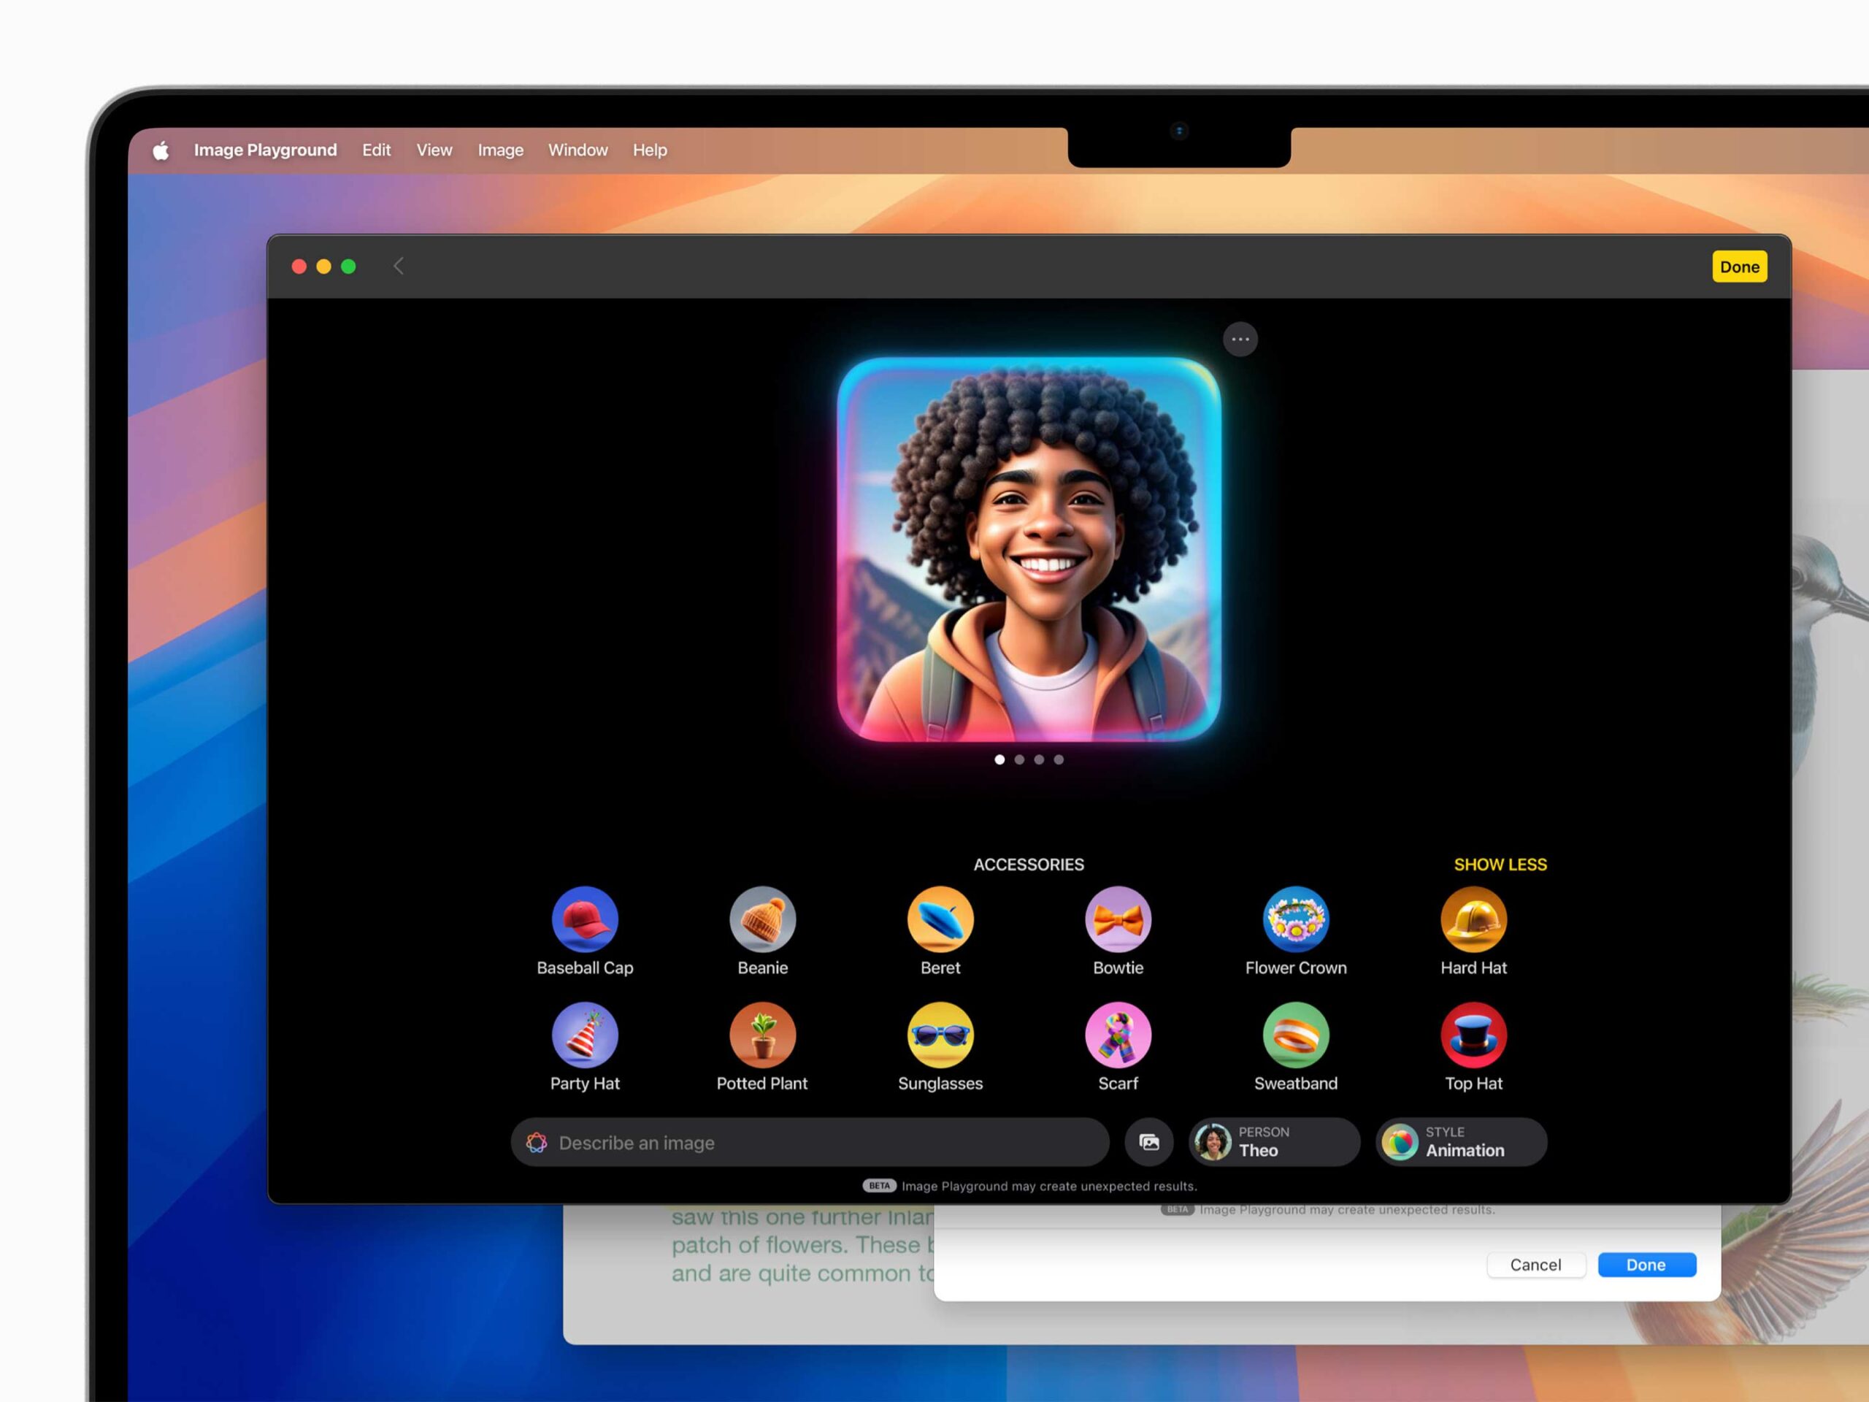Click the Image Playground sparkle icon in prompt field
Image resolution: width=1869 pixels, height=1402 pixels.
coord(537,1143)
